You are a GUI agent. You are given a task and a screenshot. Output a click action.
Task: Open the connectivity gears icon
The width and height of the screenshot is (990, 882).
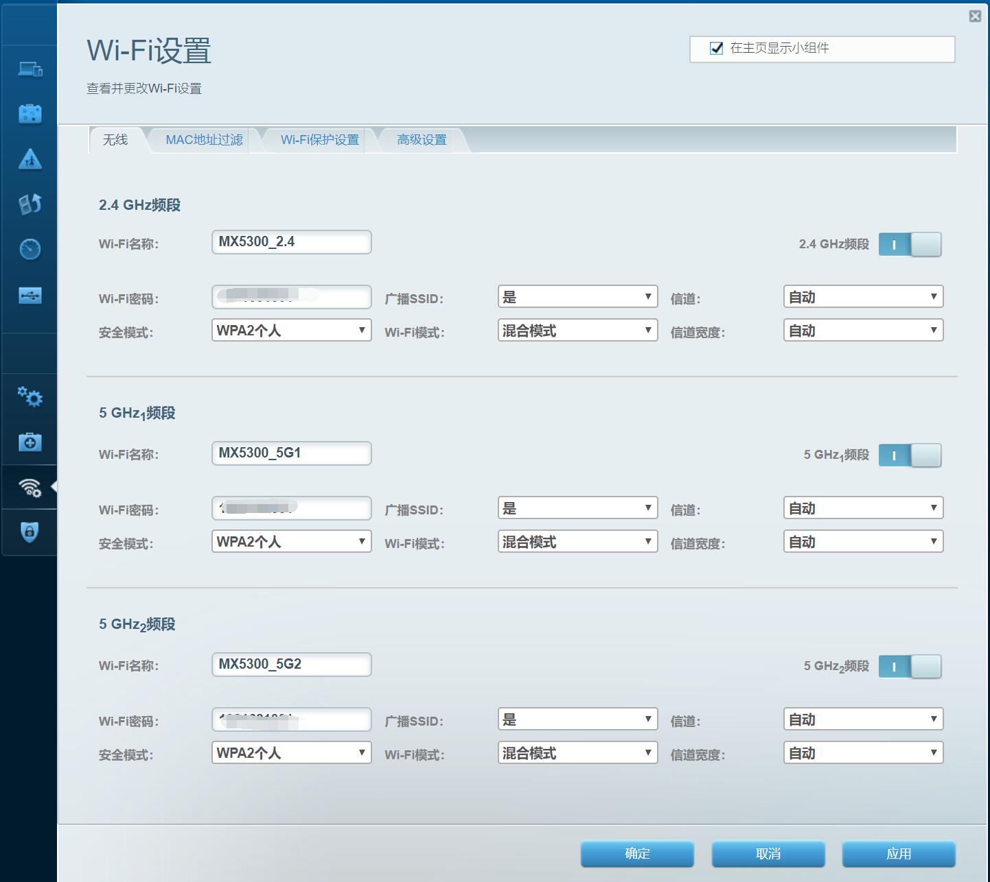(30, 396)
